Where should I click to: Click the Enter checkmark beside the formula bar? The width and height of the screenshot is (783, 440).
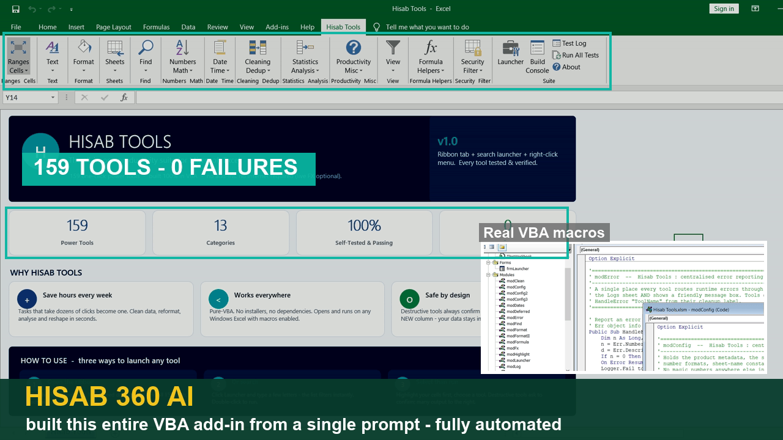point(105,98)
